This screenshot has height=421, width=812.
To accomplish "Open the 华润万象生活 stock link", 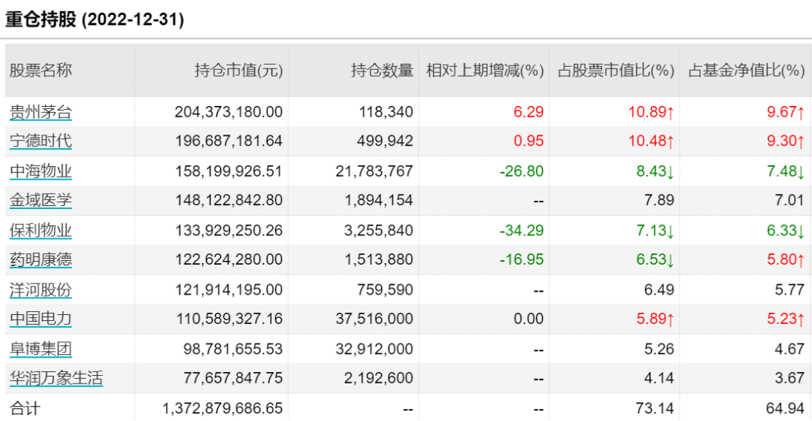I will 56,378.
